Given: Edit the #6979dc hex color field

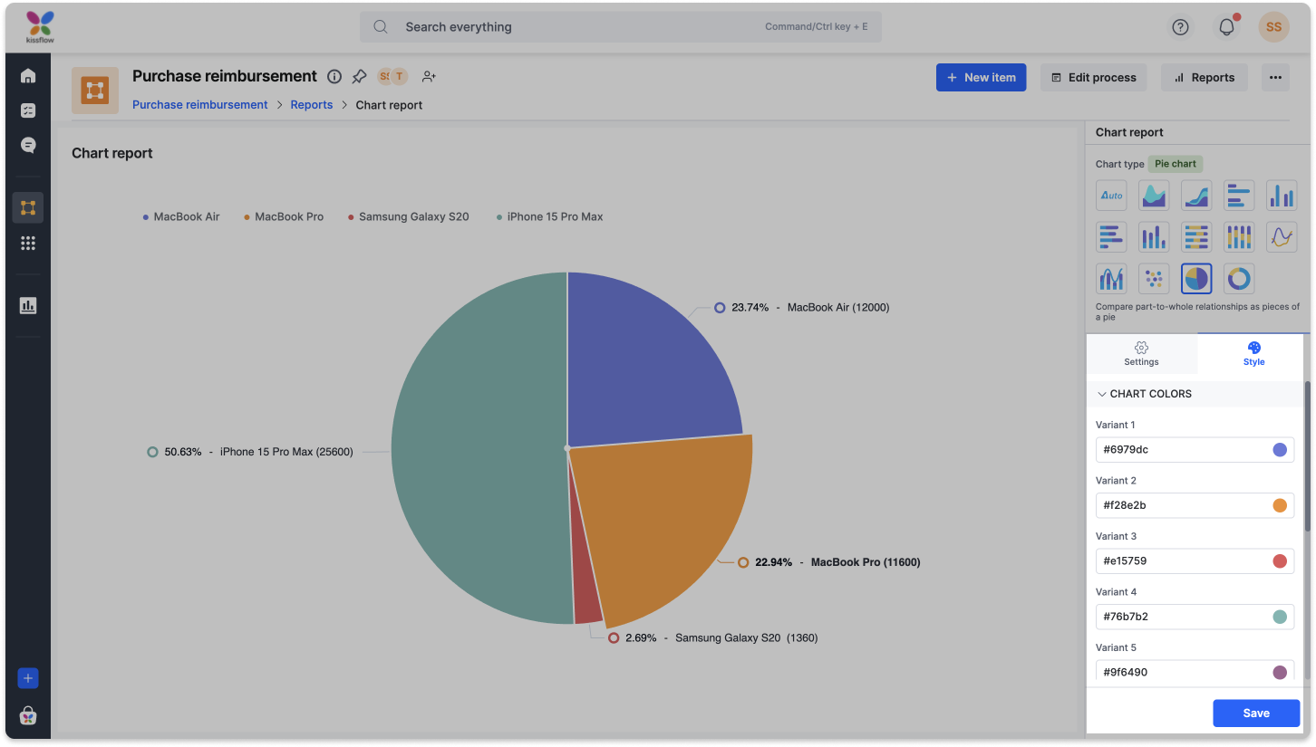Looking at the screenshot, I should click(1195, 449).
